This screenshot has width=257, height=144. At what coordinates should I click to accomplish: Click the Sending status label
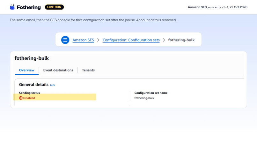coord(30,93)
